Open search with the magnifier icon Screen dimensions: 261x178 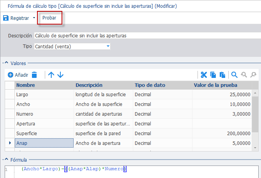[235, 75]
